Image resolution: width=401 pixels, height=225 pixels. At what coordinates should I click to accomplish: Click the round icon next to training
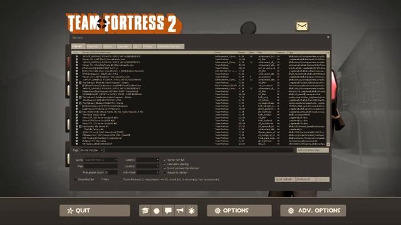[x=157, y=211]
